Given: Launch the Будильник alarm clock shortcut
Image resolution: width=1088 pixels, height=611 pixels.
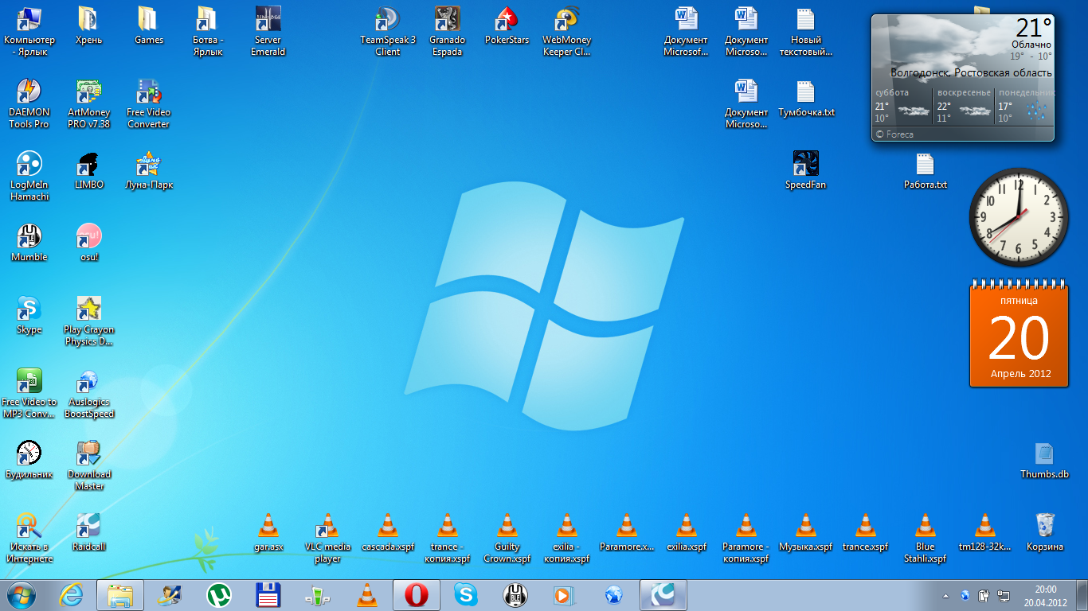Looking at the screenshot, I should click(29, 461).
